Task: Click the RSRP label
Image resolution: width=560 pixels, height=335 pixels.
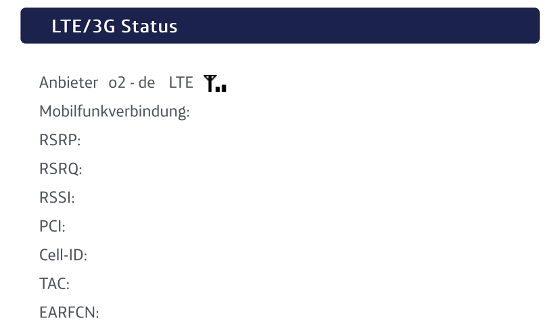Action: (60, 140)
